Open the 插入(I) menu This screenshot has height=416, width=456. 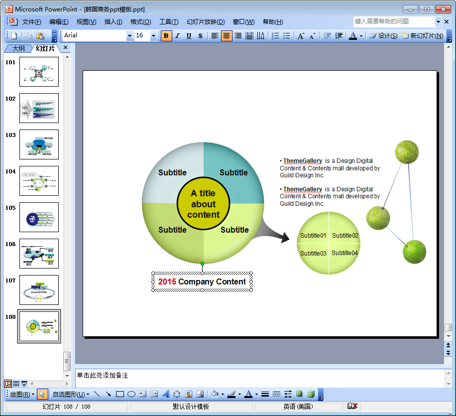[113, 22]
